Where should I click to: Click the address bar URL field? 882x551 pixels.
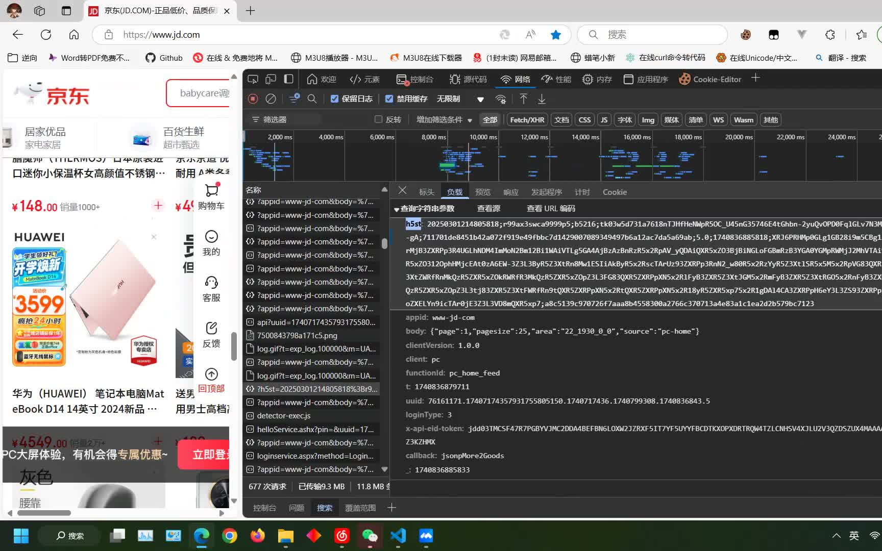tap(306, 35)
